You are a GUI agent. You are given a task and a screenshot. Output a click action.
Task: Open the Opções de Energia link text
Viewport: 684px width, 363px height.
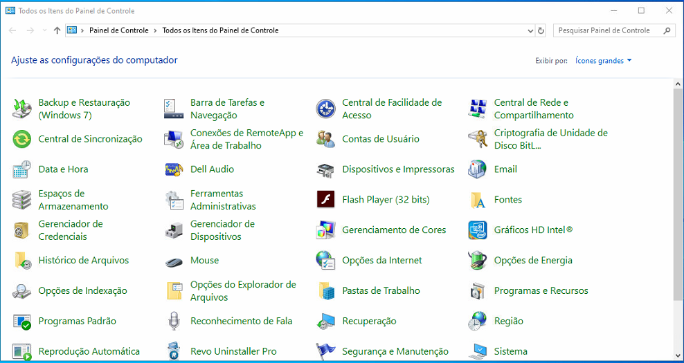coord(533,260)
